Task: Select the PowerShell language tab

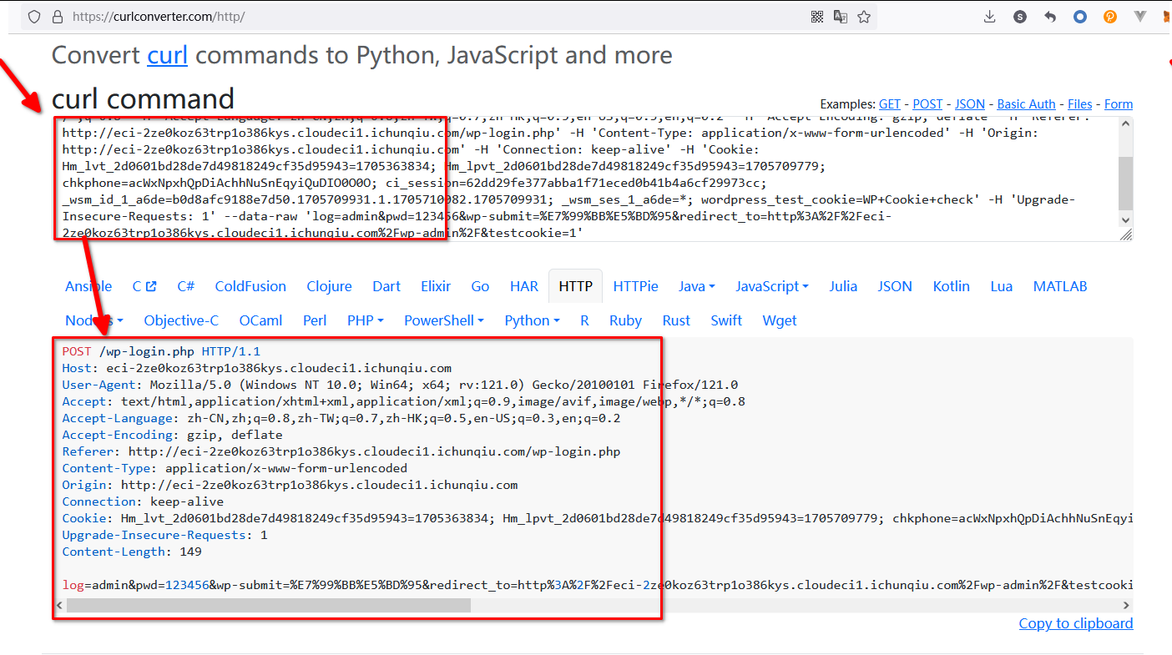Action: coord(444,320)
